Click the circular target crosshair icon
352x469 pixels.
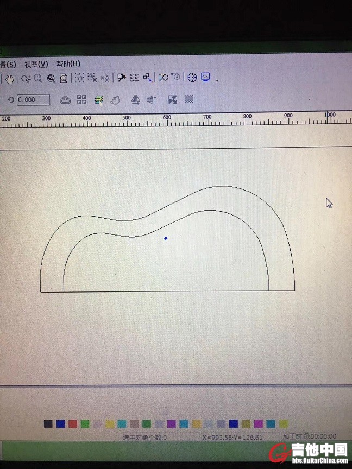pos(192,78)
